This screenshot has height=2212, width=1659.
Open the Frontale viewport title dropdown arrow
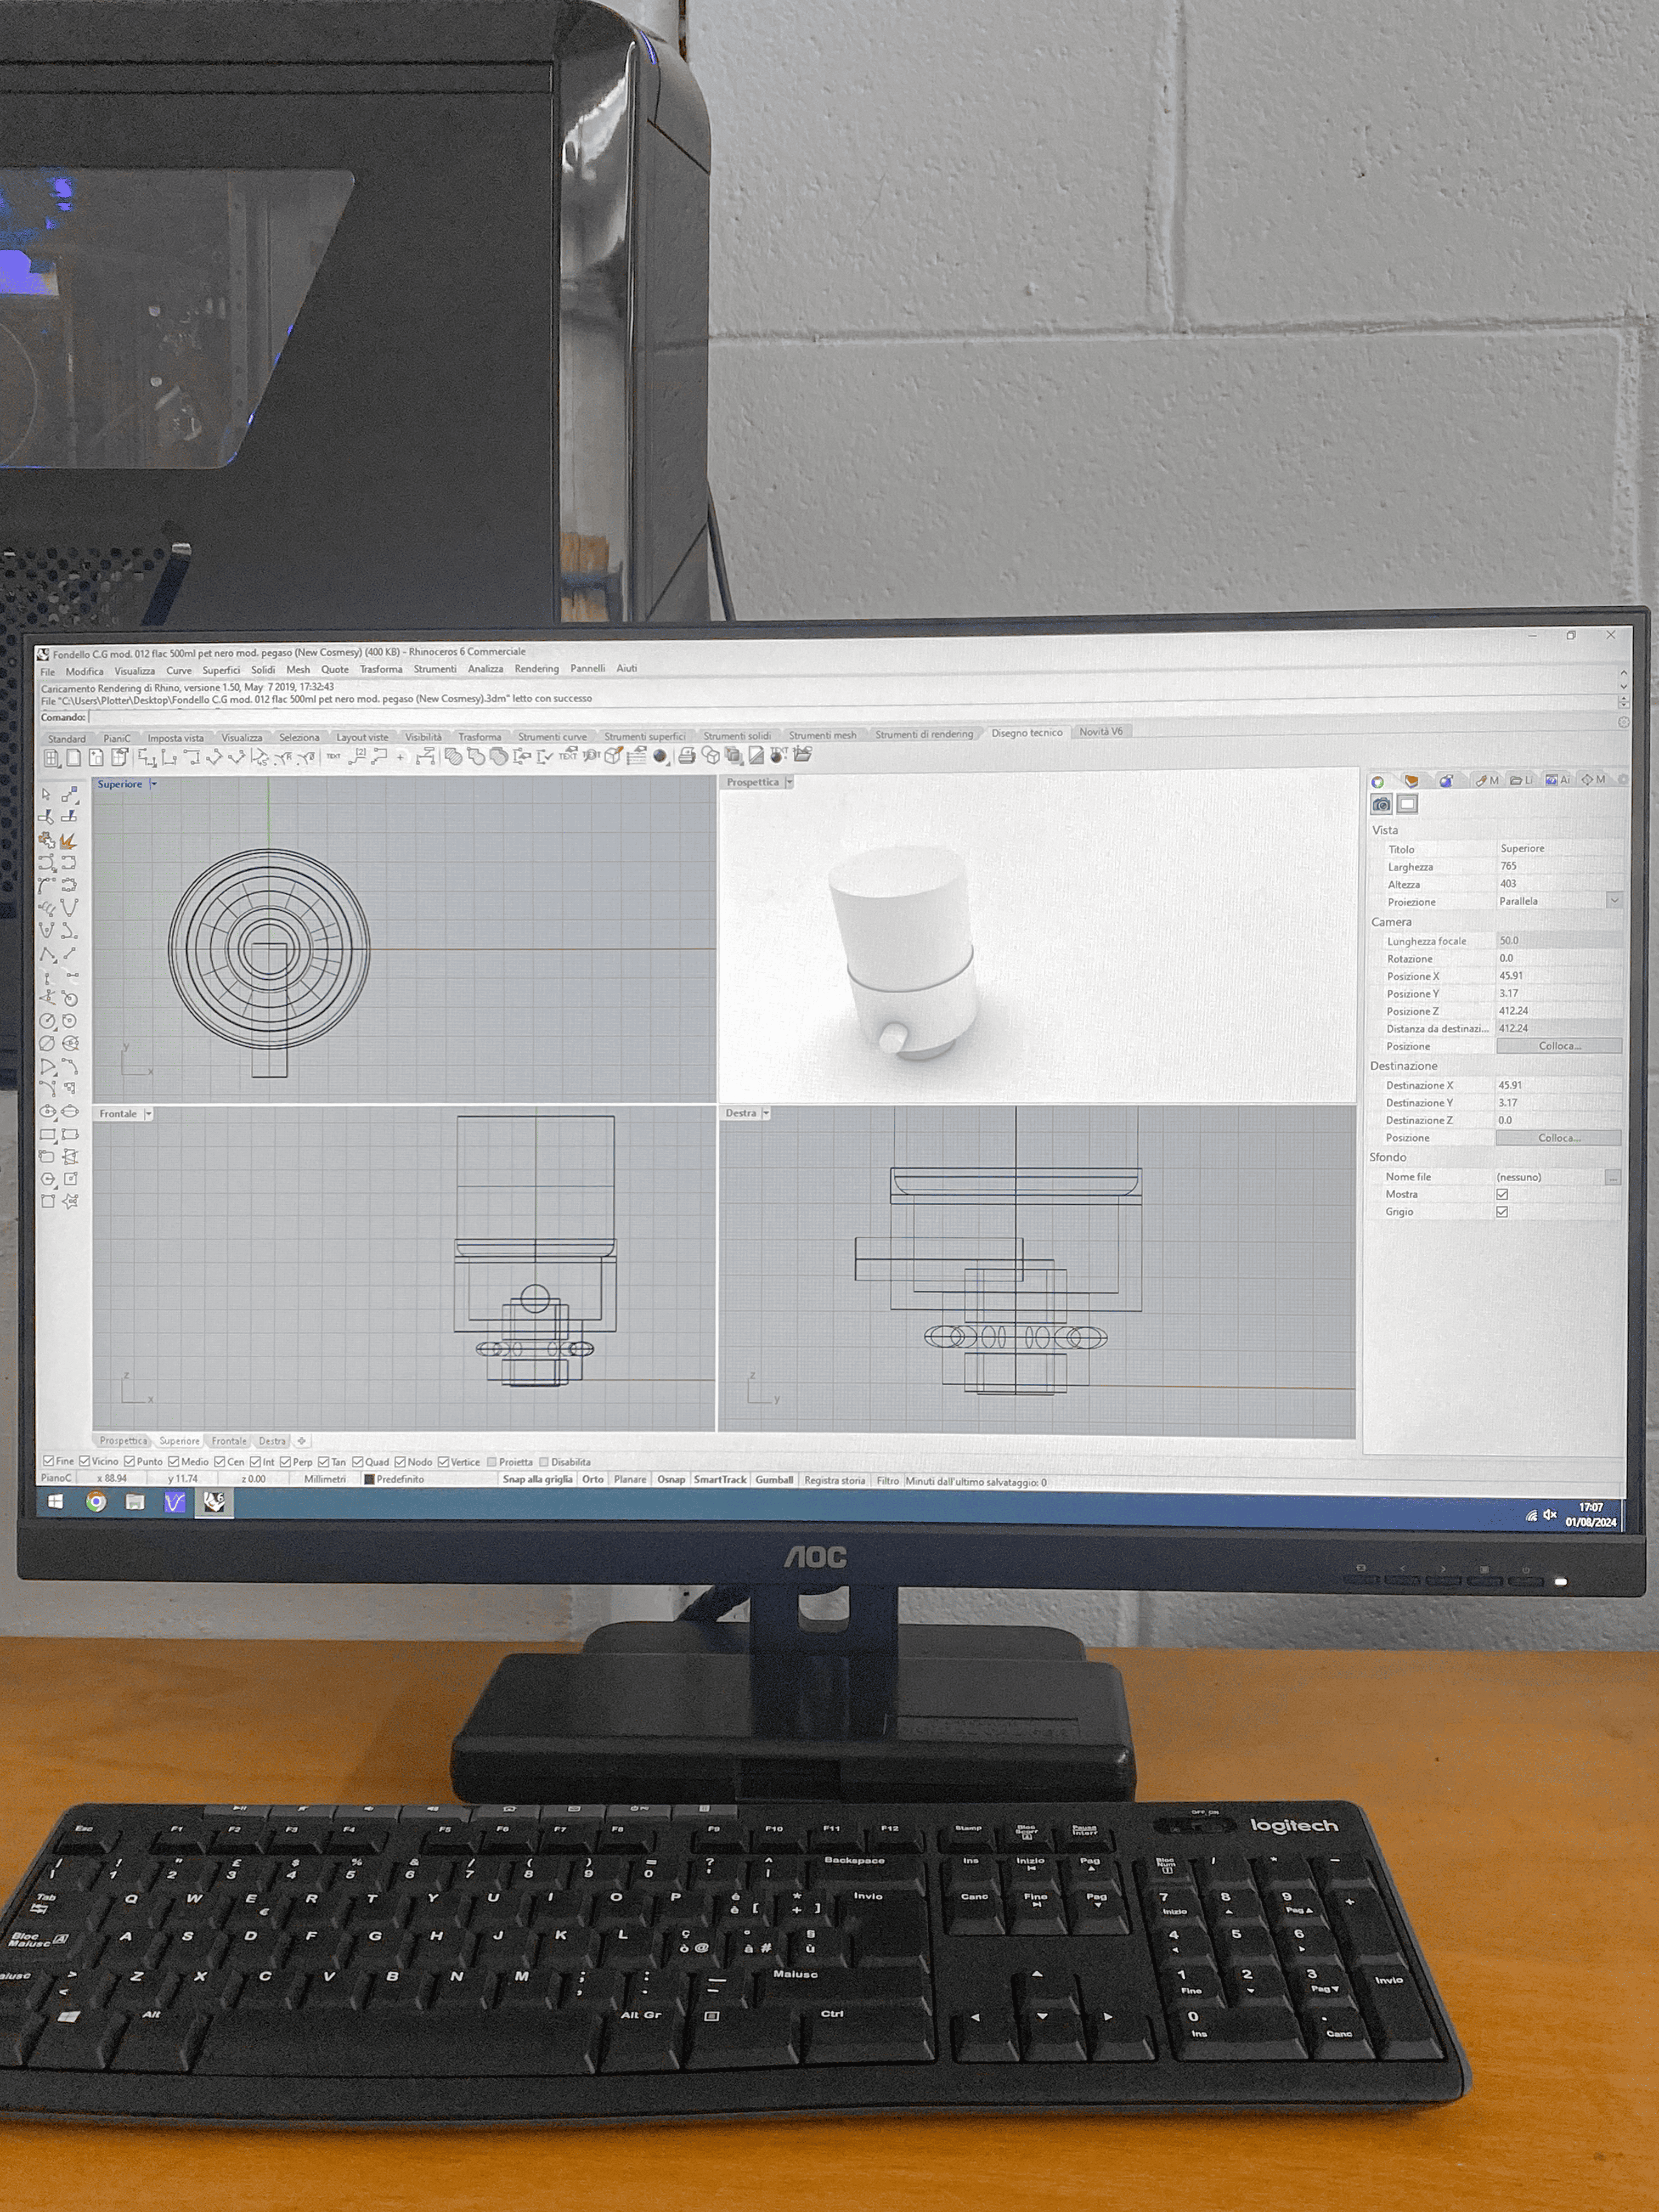pos(149,1113)
